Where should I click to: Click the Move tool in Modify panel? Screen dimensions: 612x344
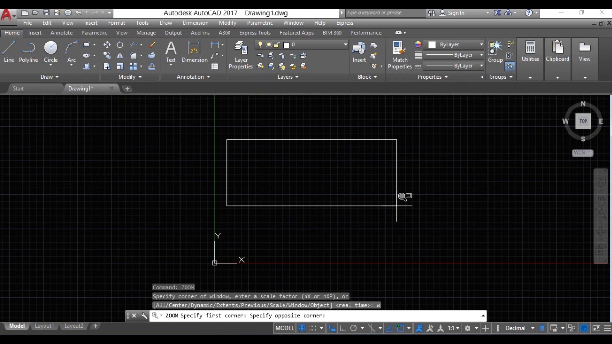[107, 45]
